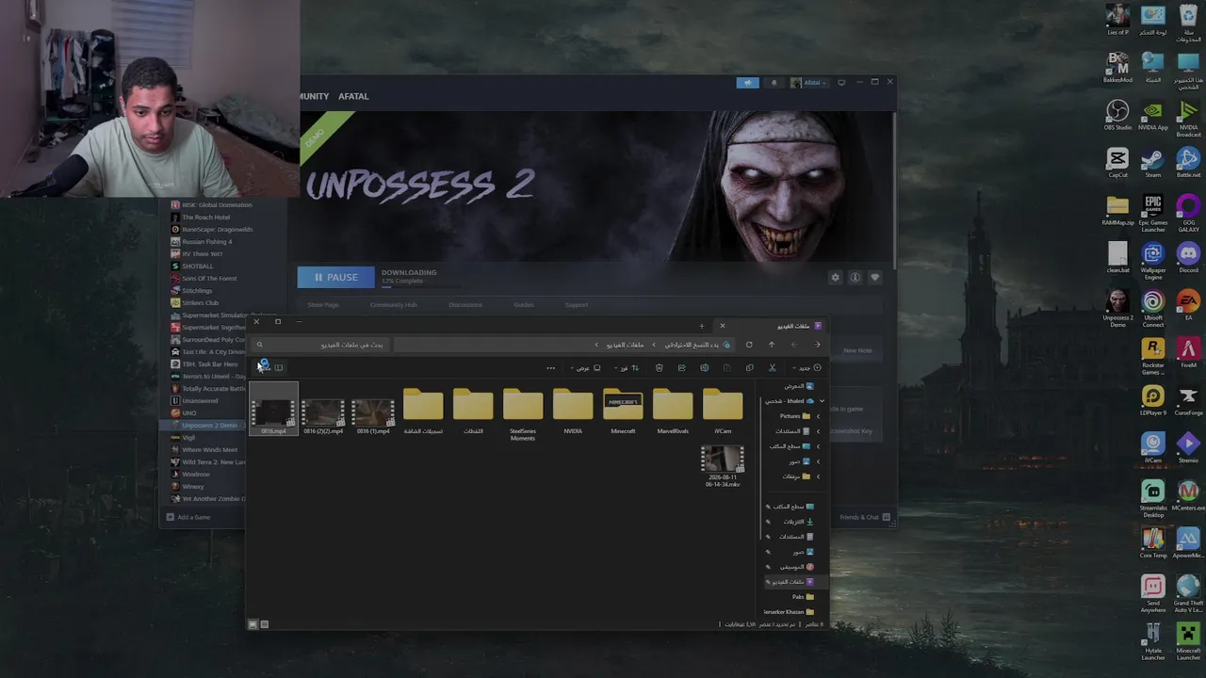1206x678 pixels.
Task: Open Steam game settings gear icon
Action: [835, 278]
